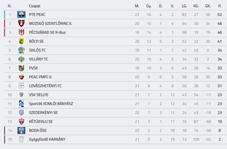Click the P. points column header
The height and width of the screenshot is (149, 227).
coord(219,6)
